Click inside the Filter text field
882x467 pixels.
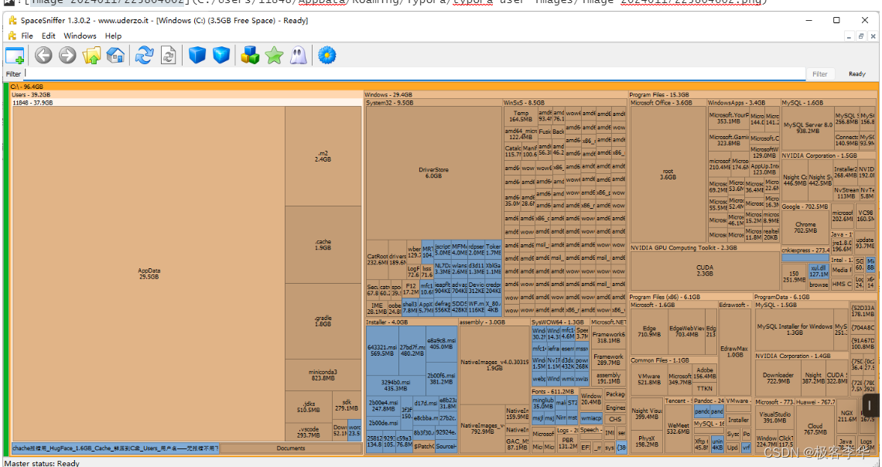pyautogui.click(x=415, y=73)
